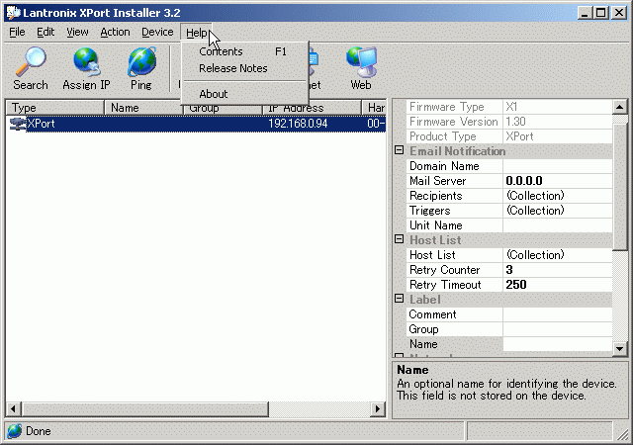Click the Recipients (Collection) value
The width and height of the screenshot is (633, 445).
tap(558, 196)
